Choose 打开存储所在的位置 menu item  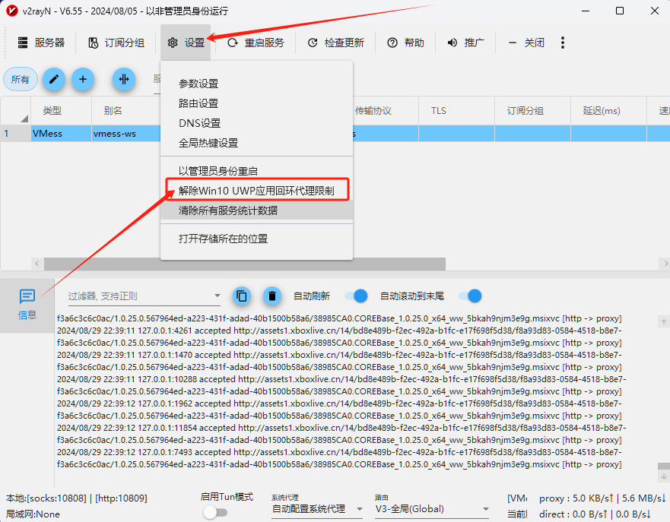256,239
